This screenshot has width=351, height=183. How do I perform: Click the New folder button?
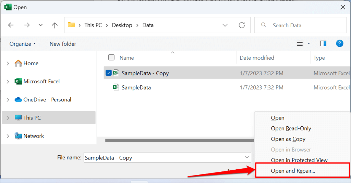63,44
